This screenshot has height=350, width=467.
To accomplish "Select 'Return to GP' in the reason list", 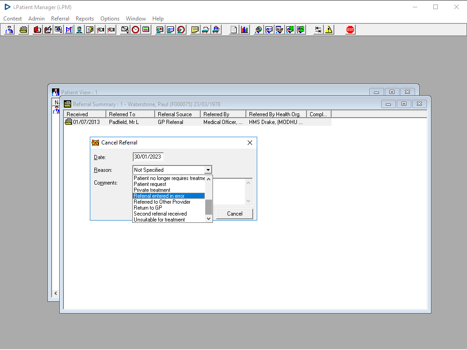I will click(x=169, y=208).
